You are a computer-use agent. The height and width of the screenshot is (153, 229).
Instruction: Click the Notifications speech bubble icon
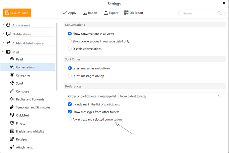tap(8, 34)
